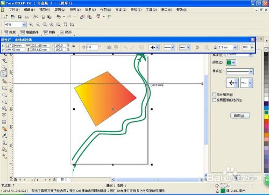Select the Basic Shapes tool in toolbox
Screen dimensions: 269x195
pos(4,109)
